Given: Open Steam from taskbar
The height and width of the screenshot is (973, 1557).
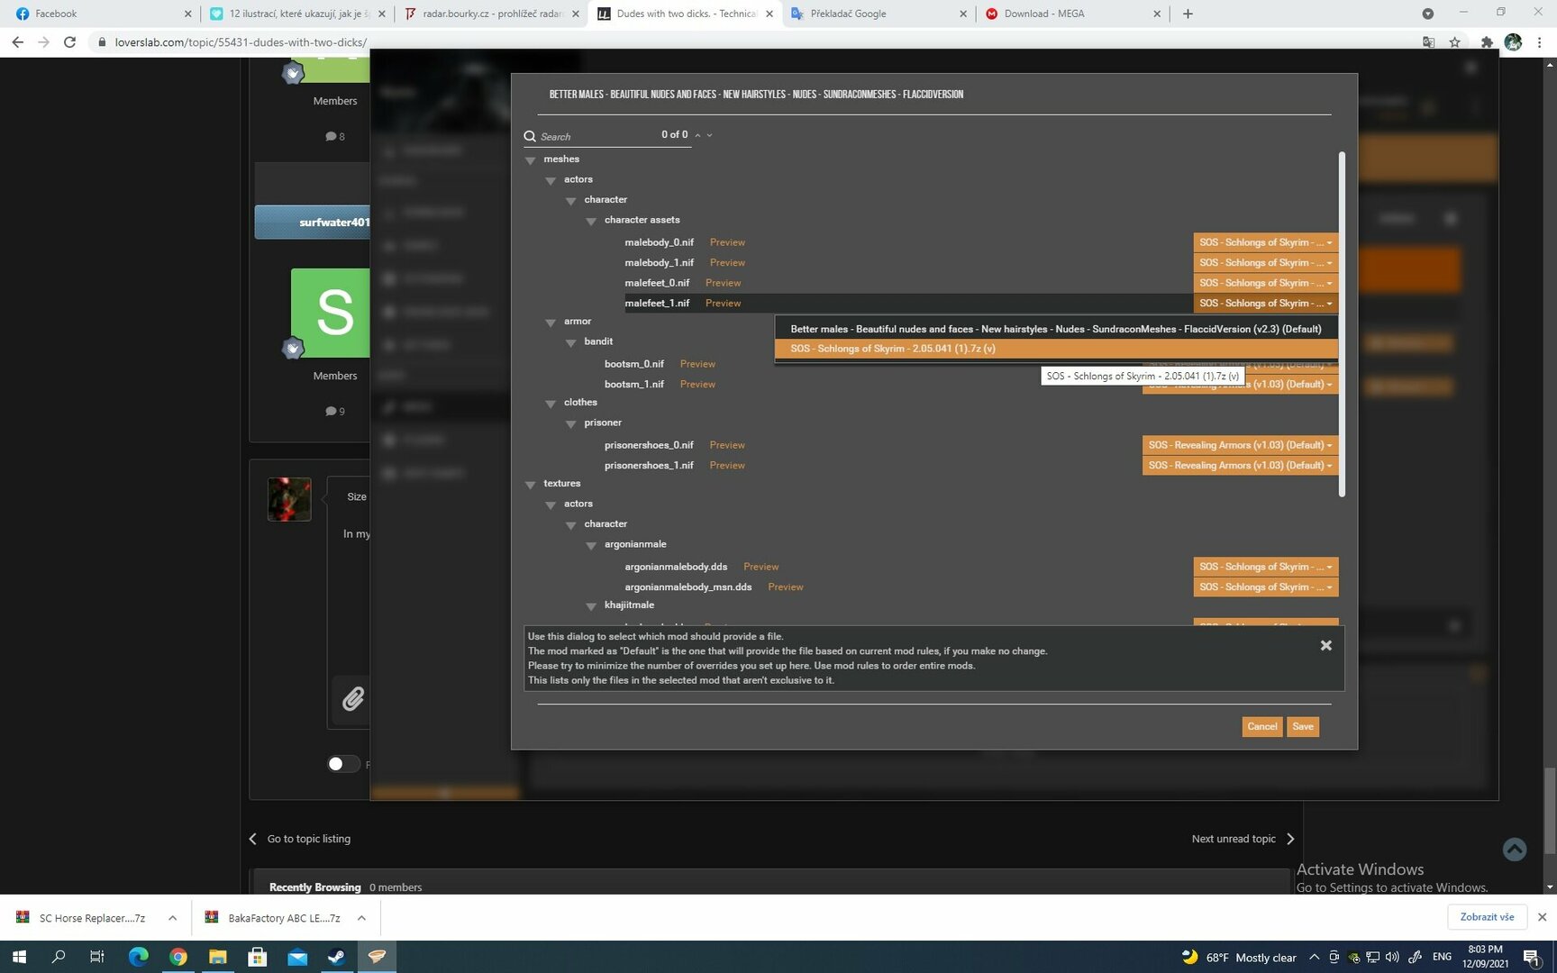Looking at the screenshot, I should 337,957.
